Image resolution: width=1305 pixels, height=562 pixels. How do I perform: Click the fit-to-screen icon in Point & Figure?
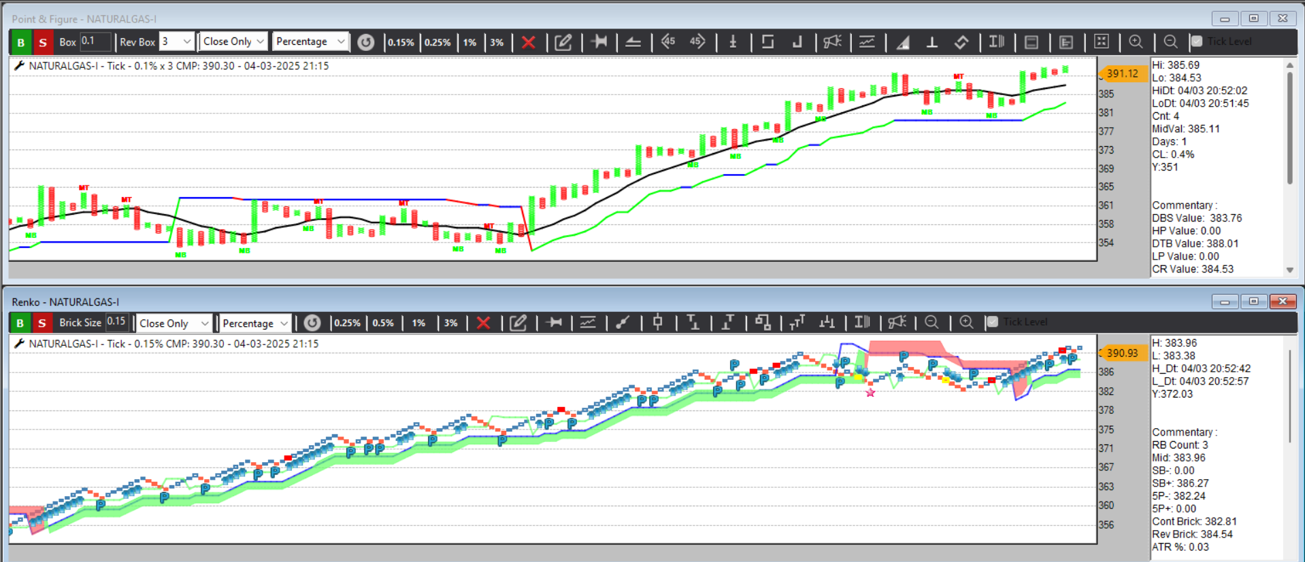(x=1102, y=41)
